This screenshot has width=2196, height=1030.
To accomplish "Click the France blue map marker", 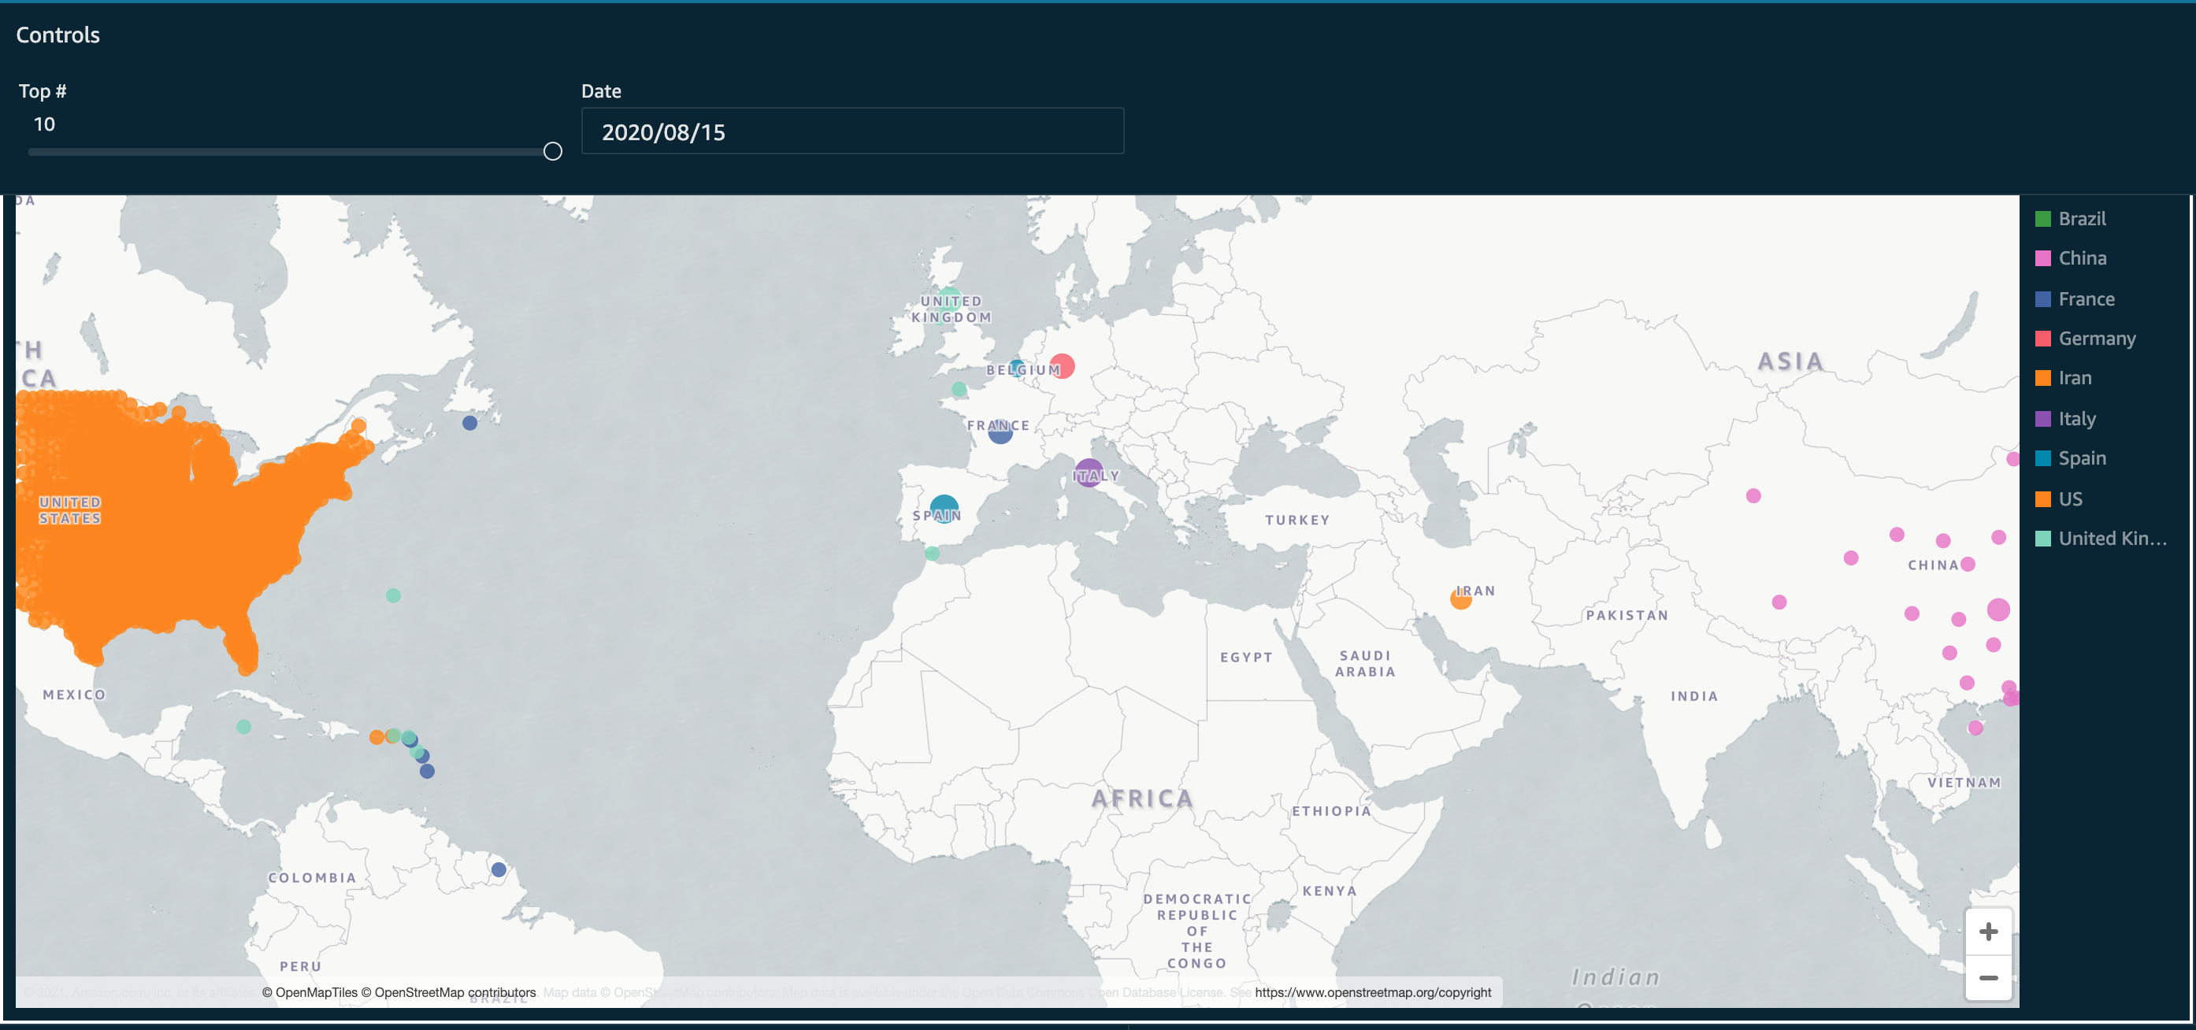I will pyautogui.click(x=1000, y=432).
